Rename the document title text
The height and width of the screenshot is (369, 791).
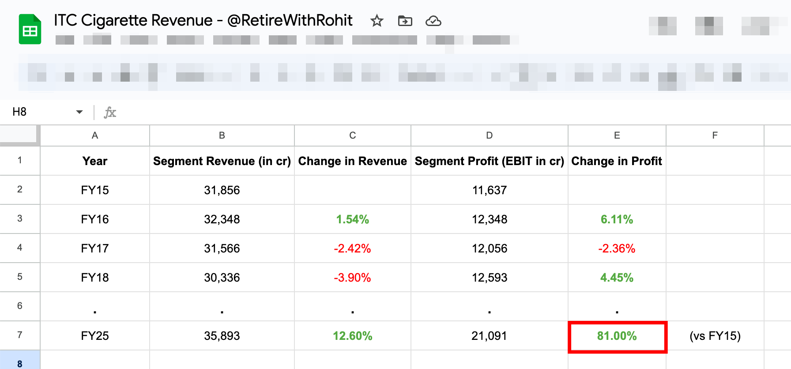(x=203, y=20)
